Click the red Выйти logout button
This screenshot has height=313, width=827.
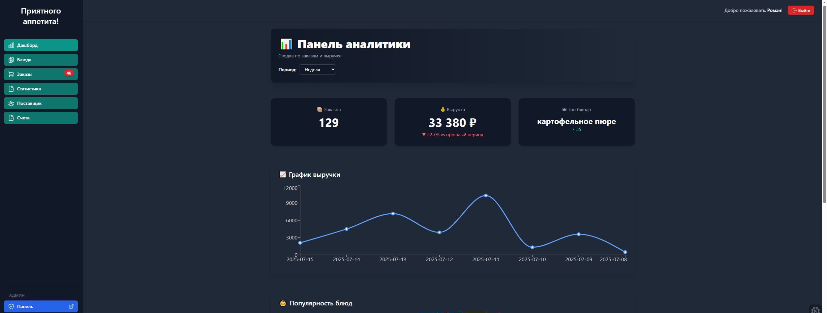pos(801,10)
